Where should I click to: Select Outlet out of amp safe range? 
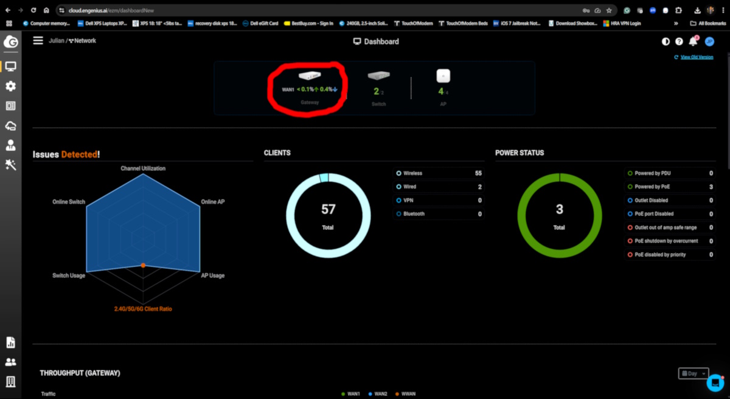coord(670,227)
